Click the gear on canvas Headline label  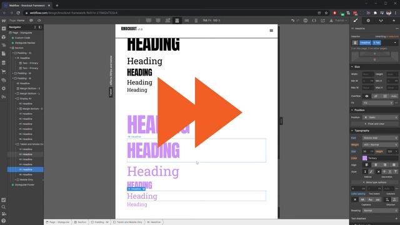[x=144, y=189]
